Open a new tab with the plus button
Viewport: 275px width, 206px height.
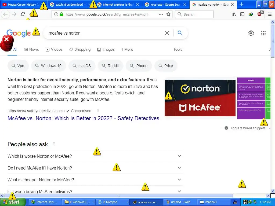click(241, 4)
